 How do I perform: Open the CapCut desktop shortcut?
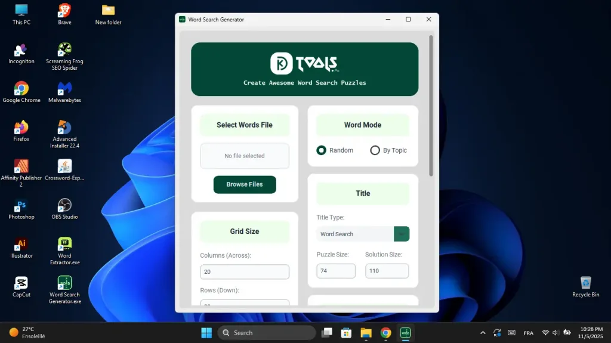point(21,283)
